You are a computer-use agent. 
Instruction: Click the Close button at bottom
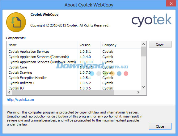(x=160, y=126)
